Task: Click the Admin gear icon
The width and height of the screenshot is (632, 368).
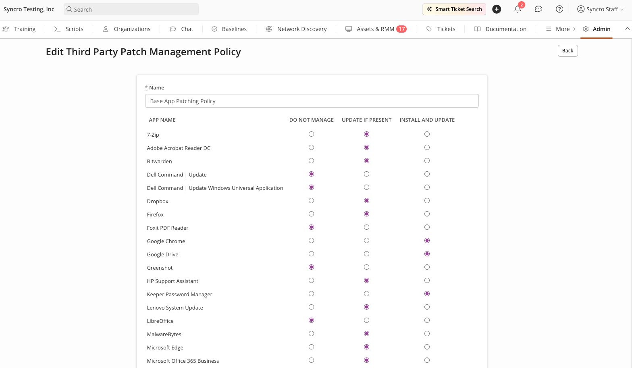Action: 586,29
